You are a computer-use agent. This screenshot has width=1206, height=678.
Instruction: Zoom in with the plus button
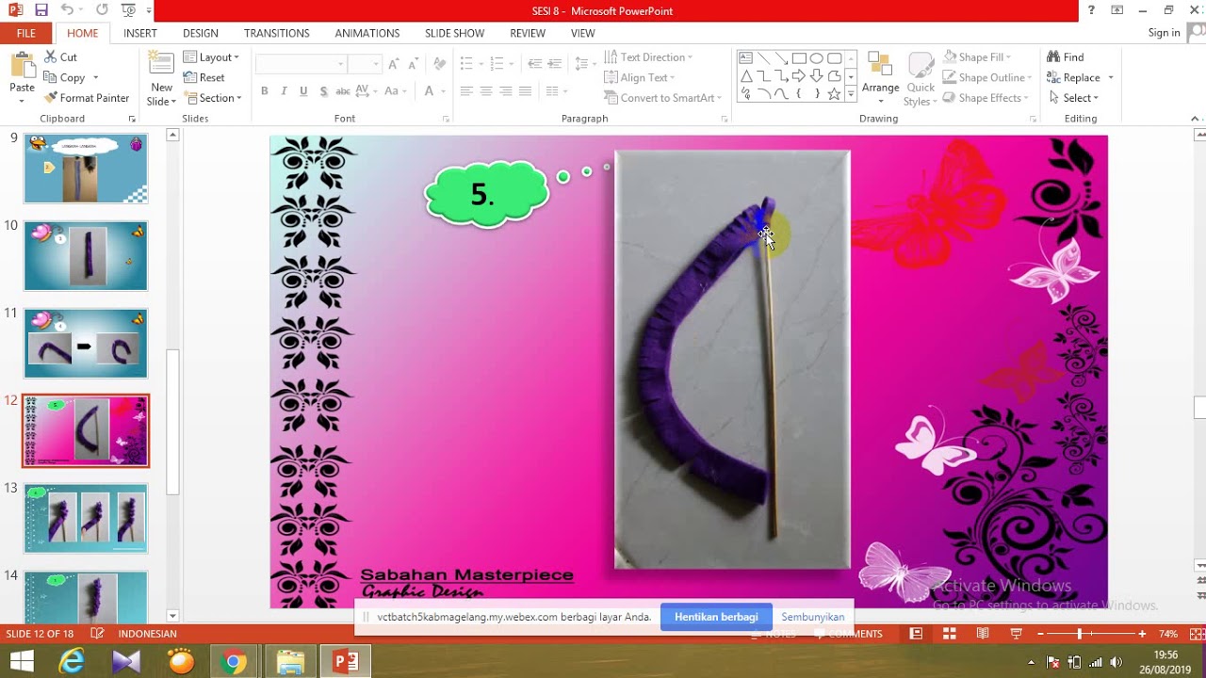click(1142, 634)
